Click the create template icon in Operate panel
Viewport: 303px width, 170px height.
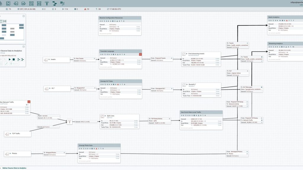click(x=19, y=60)
